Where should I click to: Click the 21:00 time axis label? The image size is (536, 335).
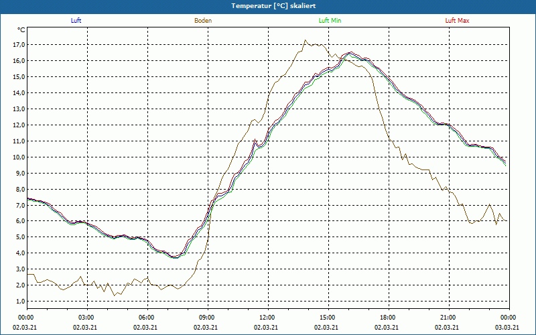point(449,318)
